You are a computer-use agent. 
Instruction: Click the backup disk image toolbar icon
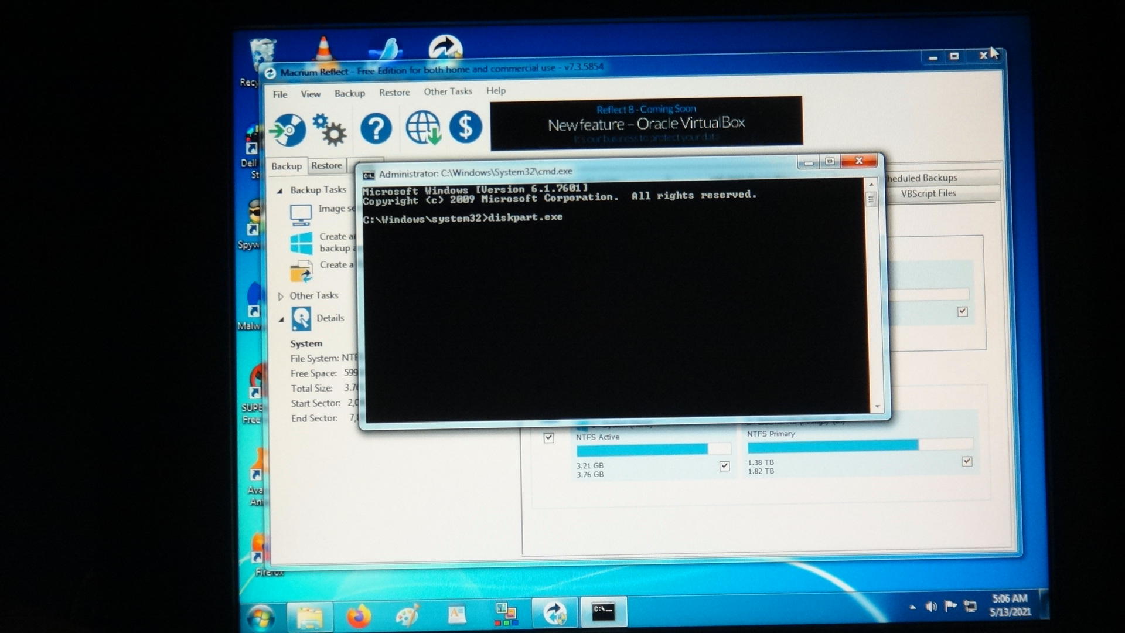pos(288,130)
